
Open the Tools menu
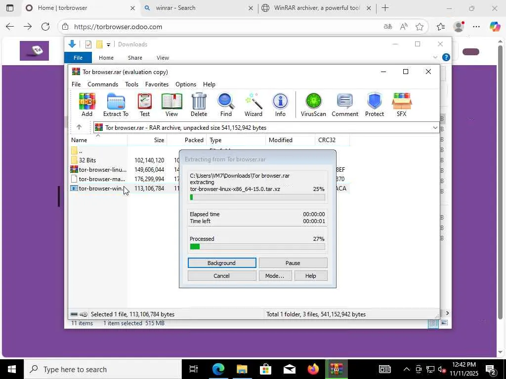(131, 84)
